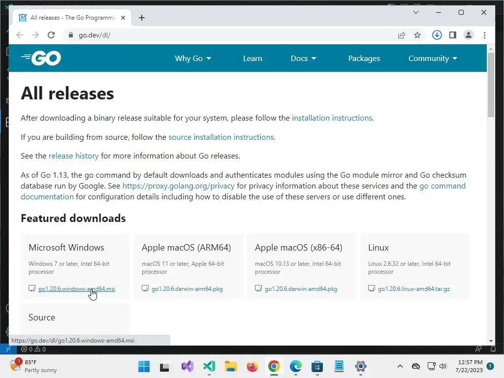Click the address bar URL go.dev/dl/
Screen dimensions: 504x378
click(x=94, y=35)
